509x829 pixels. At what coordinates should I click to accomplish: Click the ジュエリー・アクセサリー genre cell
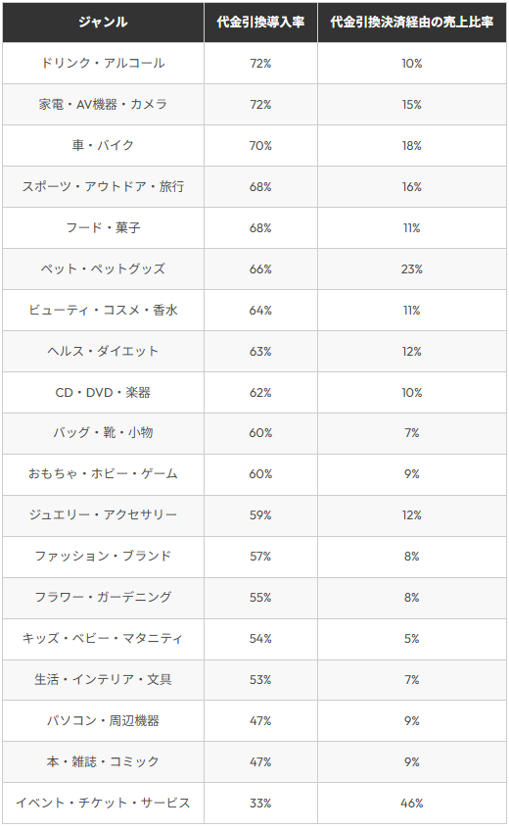103,515
